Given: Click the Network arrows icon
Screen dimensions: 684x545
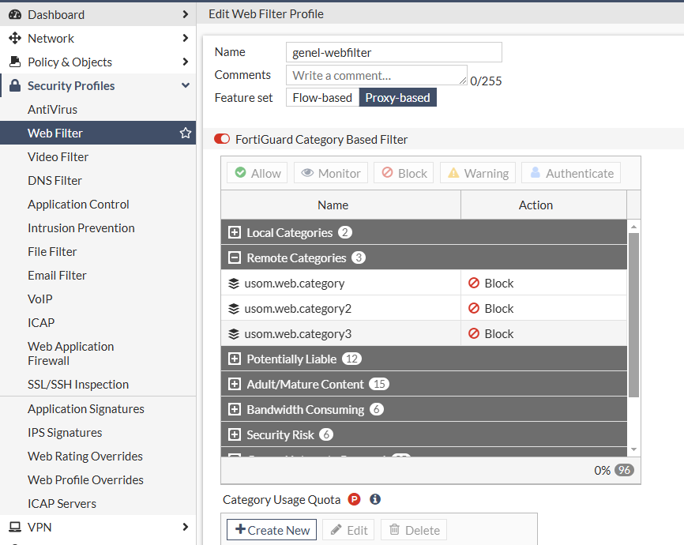Looking at the screenshot, I should tap(15, 38).
